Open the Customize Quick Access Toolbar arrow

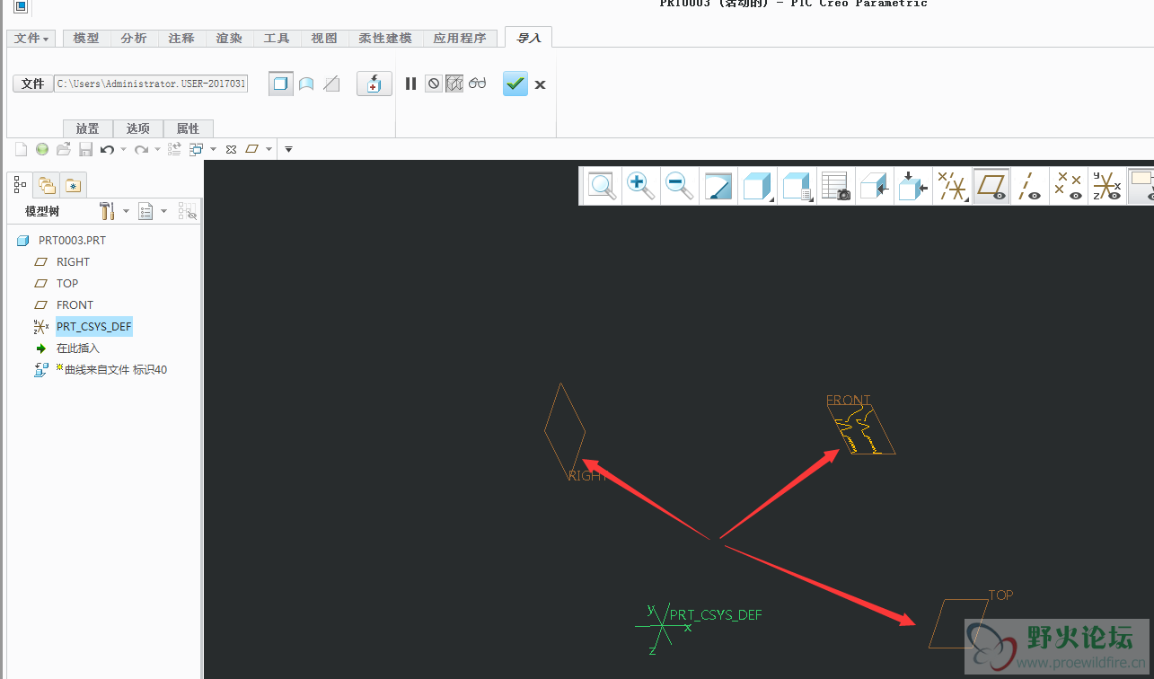(x=288, y=149)
